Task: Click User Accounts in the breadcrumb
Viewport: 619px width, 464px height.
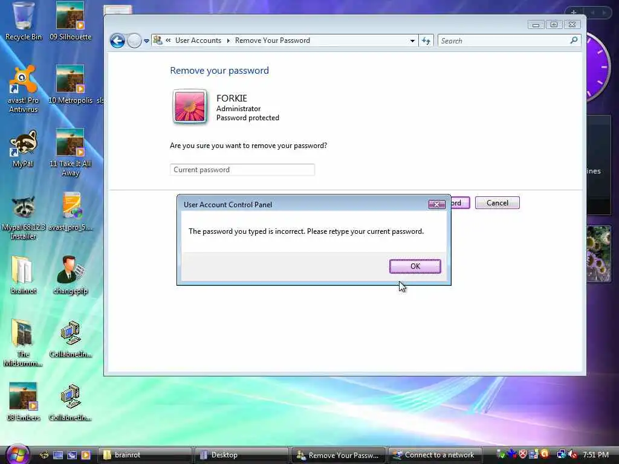Action: tap(198, 40)
